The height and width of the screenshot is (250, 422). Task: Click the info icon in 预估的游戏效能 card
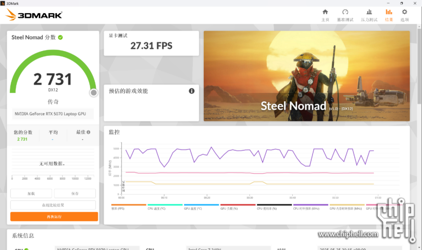click(x=191, y=91)
